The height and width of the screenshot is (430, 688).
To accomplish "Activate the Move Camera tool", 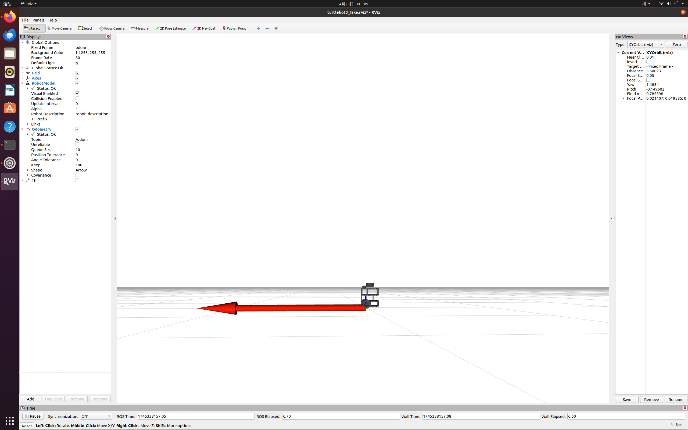I will [59, 28].
